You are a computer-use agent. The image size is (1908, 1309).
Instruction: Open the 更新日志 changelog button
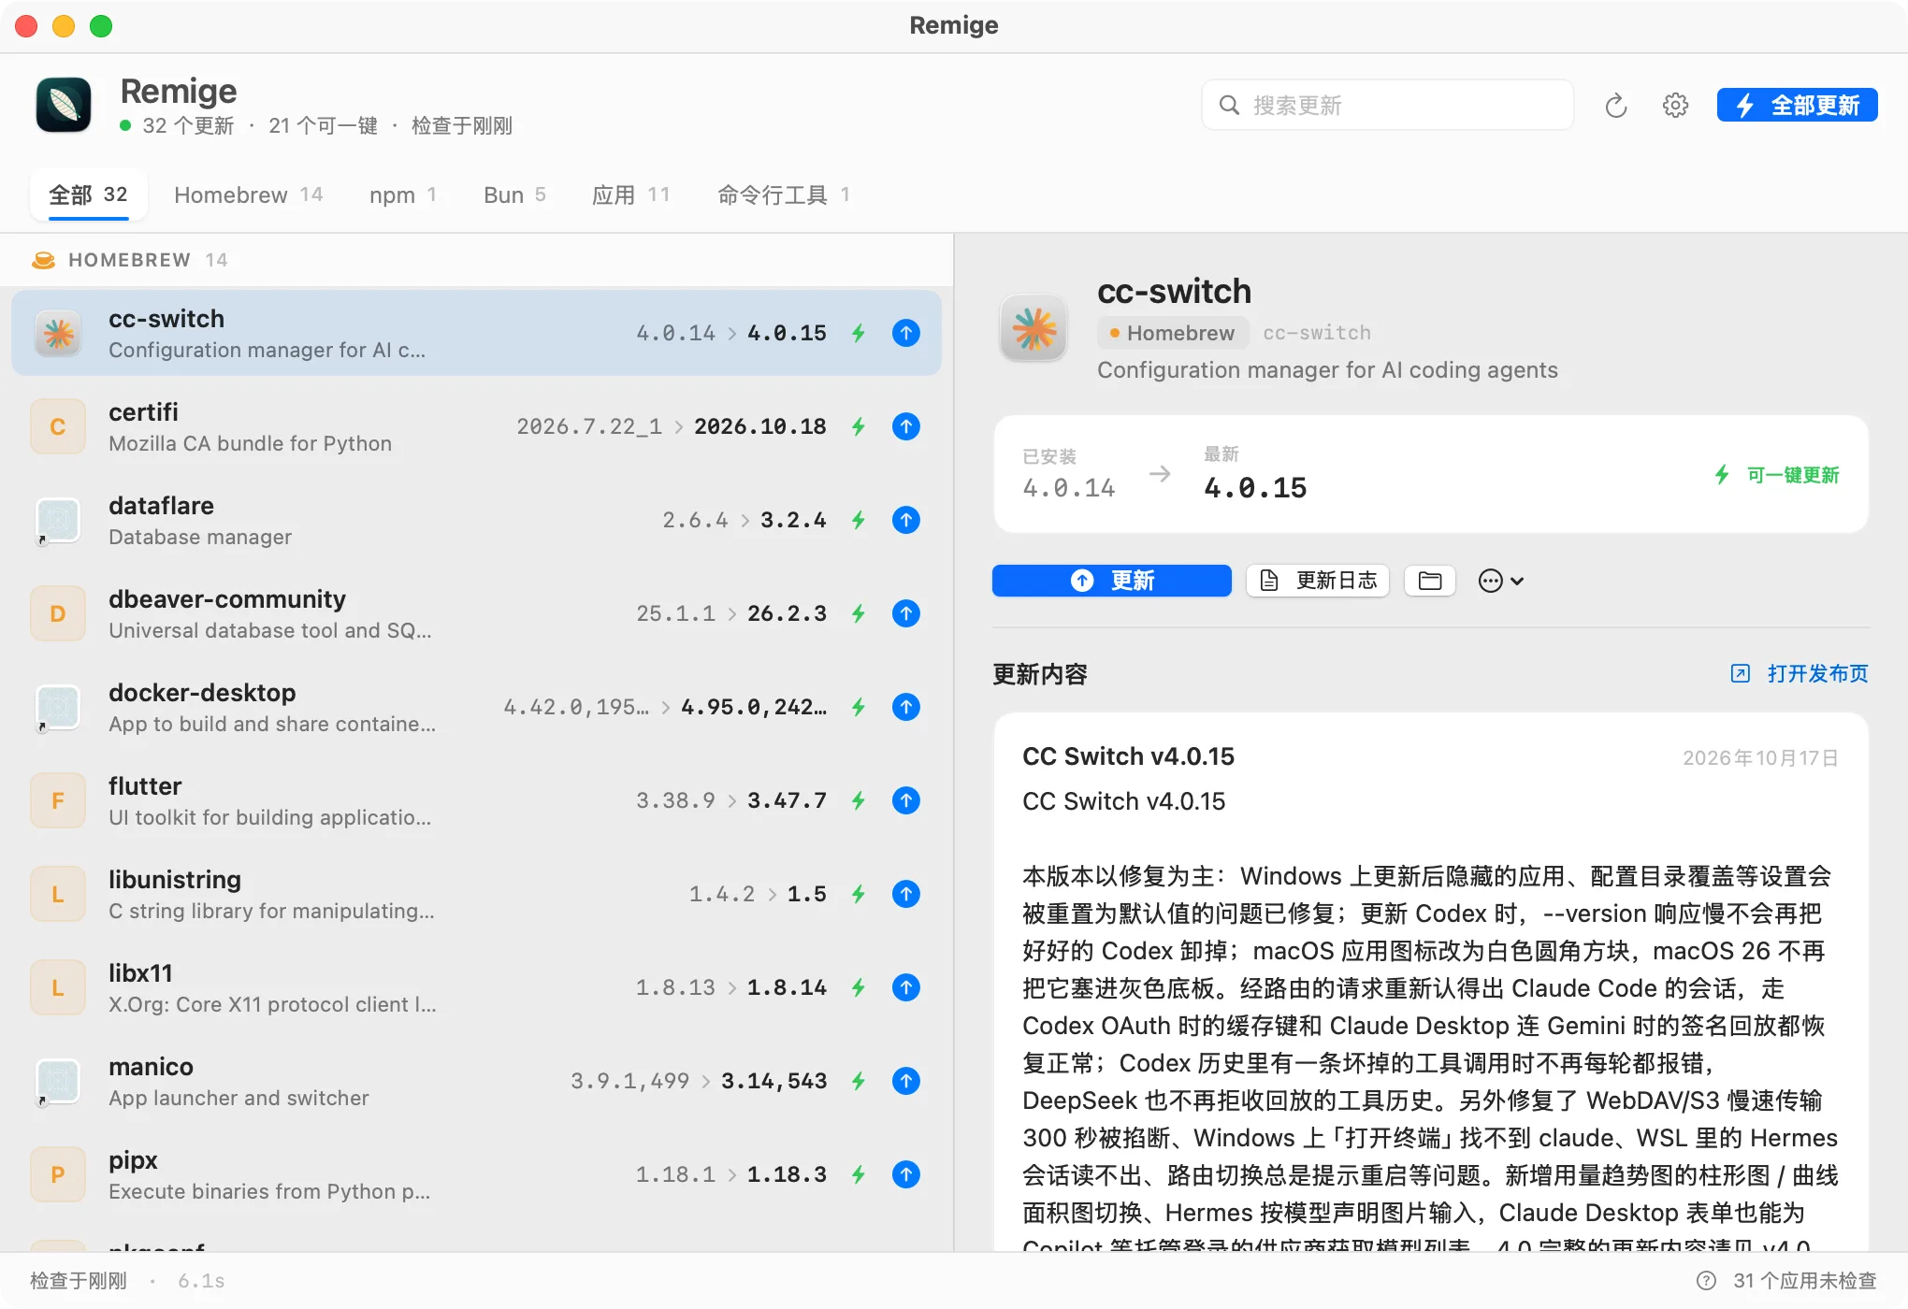click(1318, 581)
